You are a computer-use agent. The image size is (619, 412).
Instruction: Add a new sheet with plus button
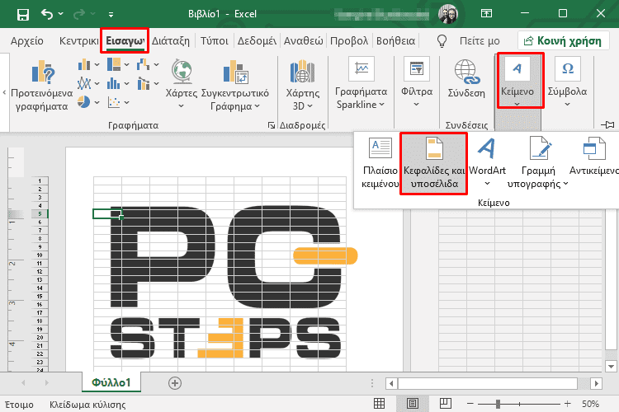[x=175, y=383]
